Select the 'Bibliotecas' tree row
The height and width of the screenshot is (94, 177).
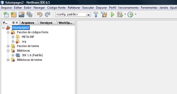(x=23, y=51)
